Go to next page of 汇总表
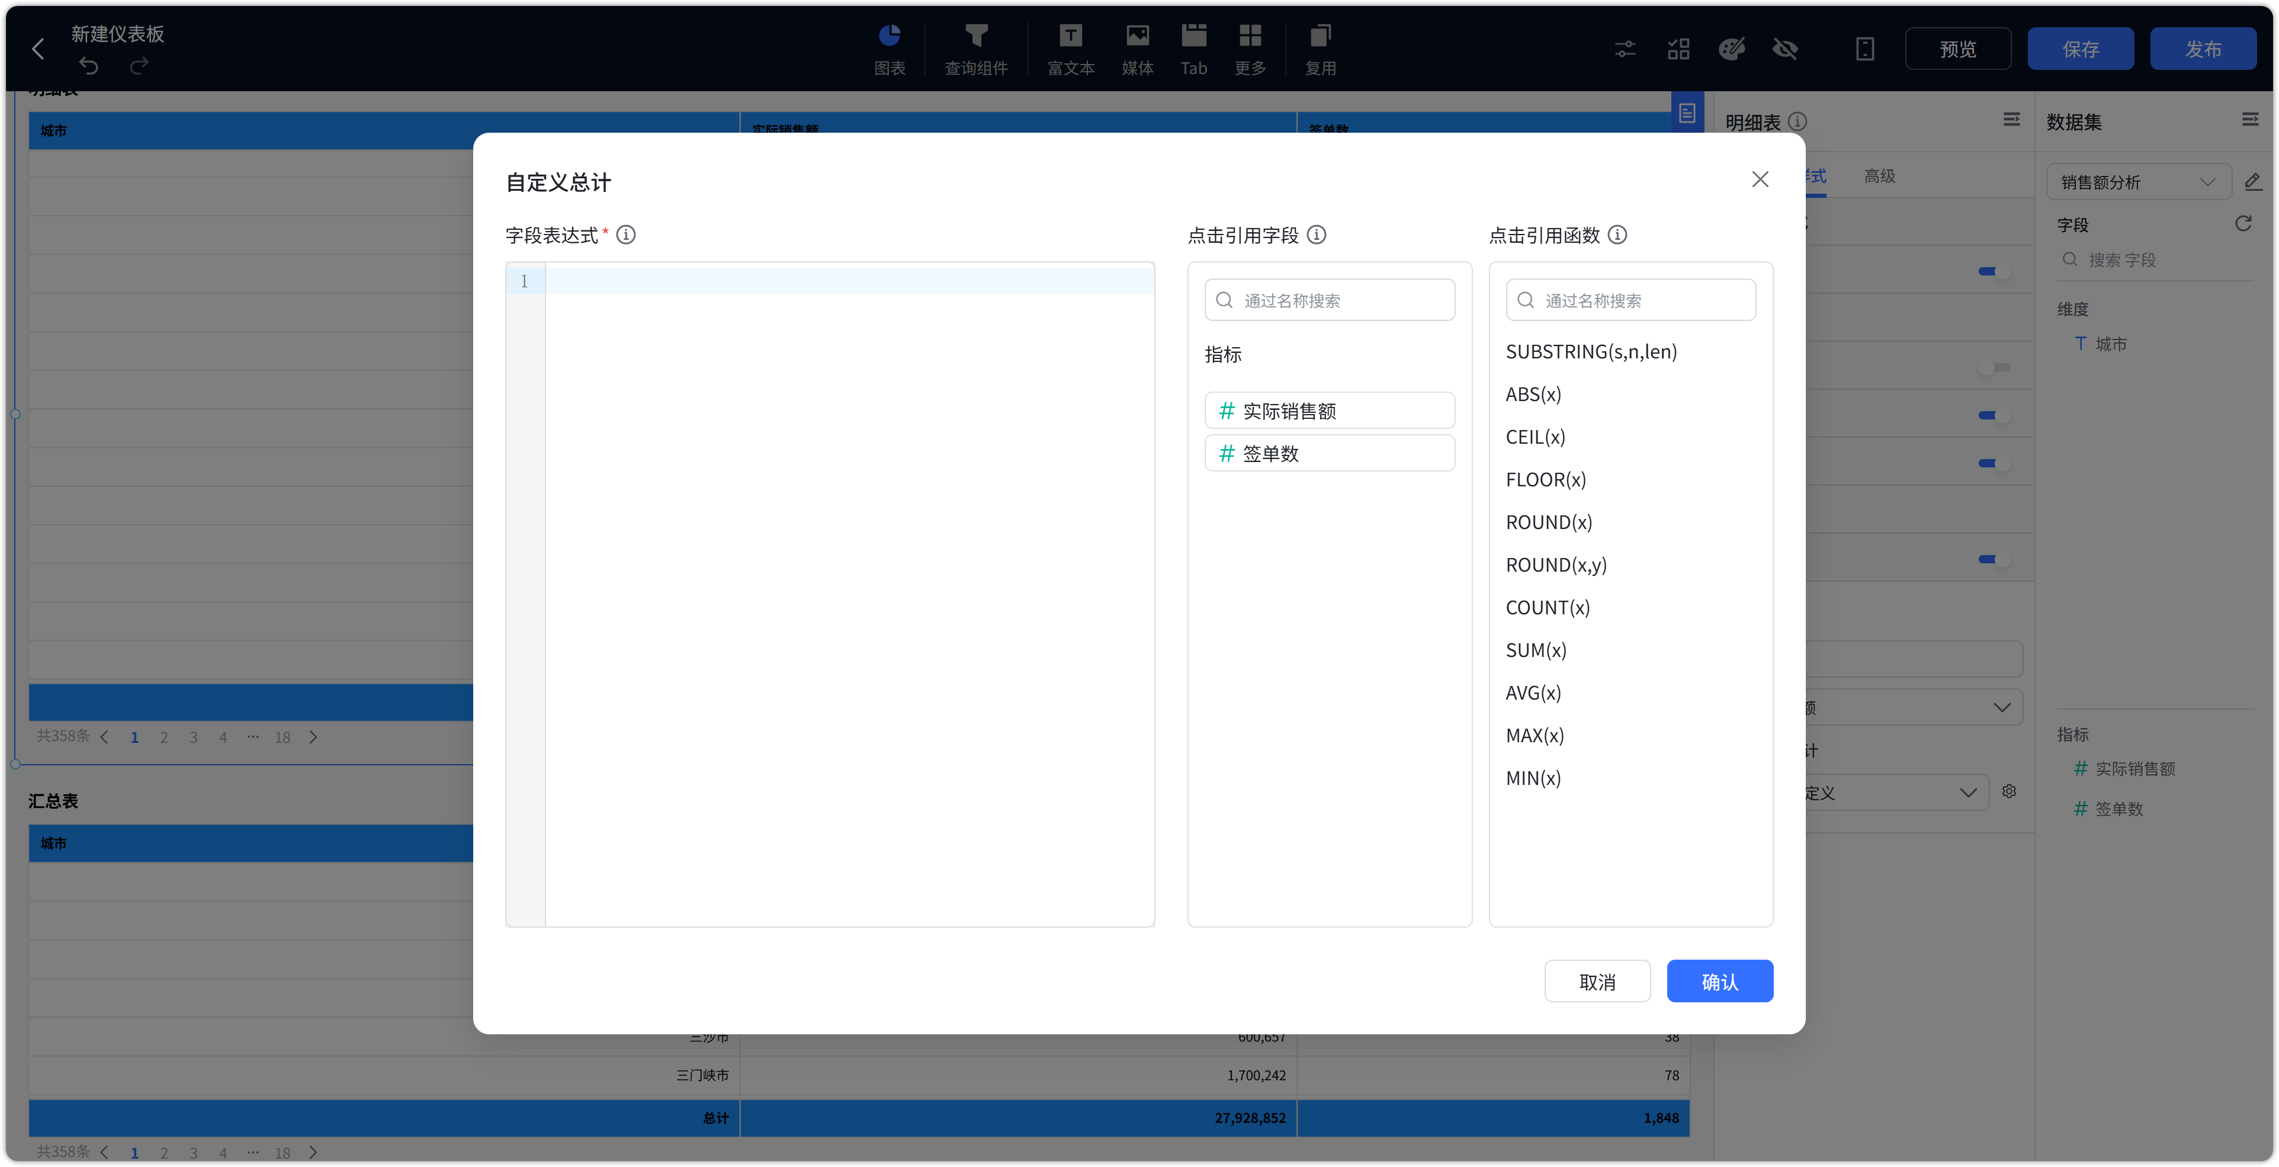Screen dimensions: 2279x1167 pyautogui.click(x=312, y=1152)
